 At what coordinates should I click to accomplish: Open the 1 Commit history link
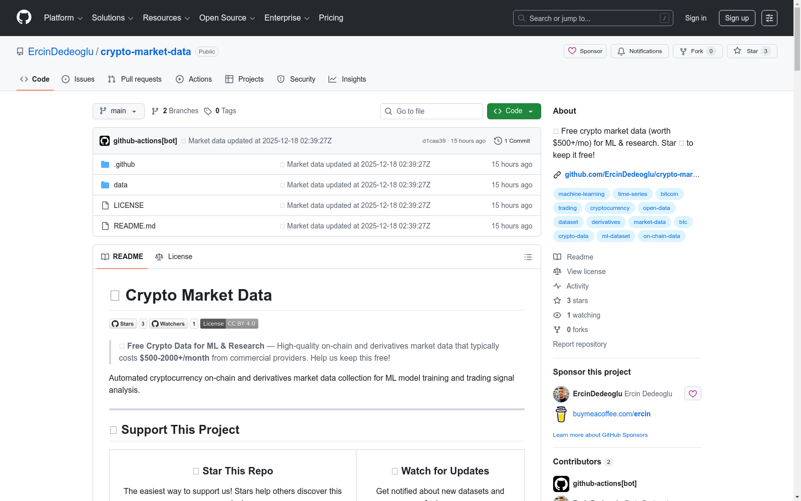(512, 141)
